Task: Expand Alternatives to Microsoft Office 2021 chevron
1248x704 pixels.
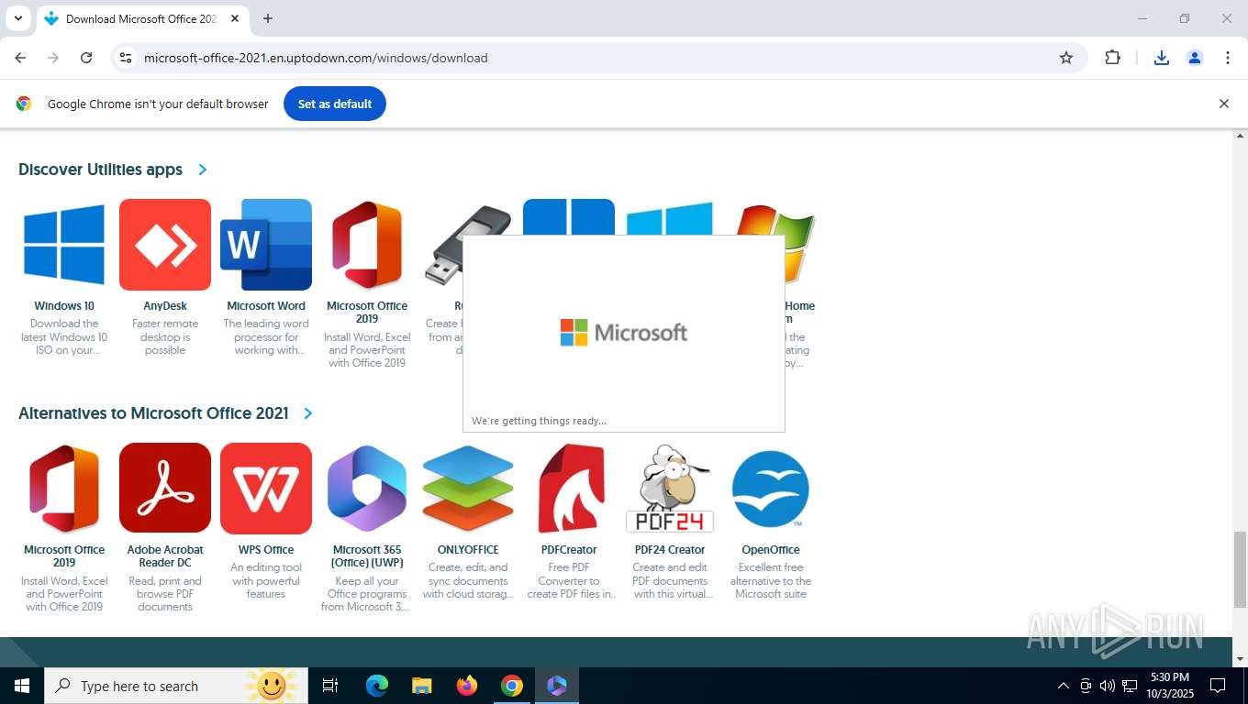Action: point(308,413)
